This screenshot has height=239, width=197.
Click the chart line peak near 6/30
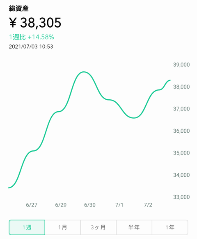[84, 72]
